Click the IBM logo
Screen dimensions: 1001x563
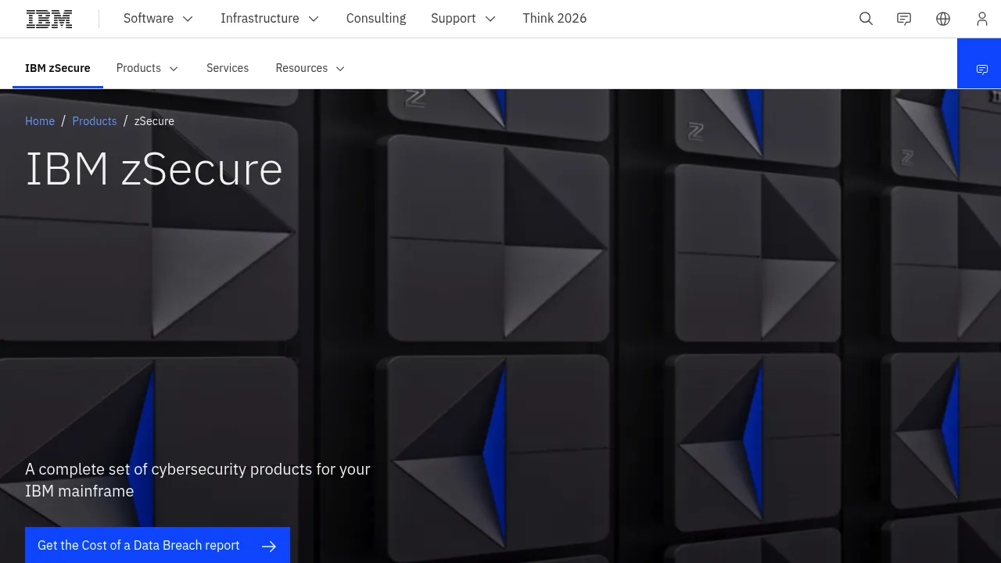point(49,19)
